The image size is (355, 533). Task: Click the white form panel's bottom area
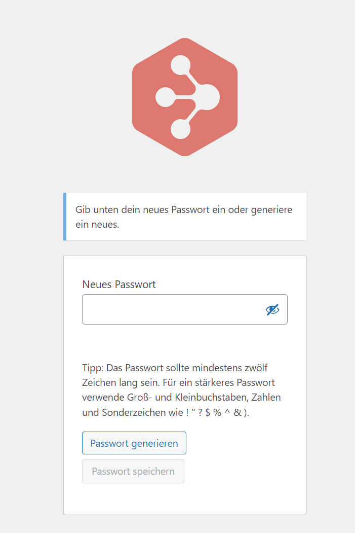pos(185,499)
